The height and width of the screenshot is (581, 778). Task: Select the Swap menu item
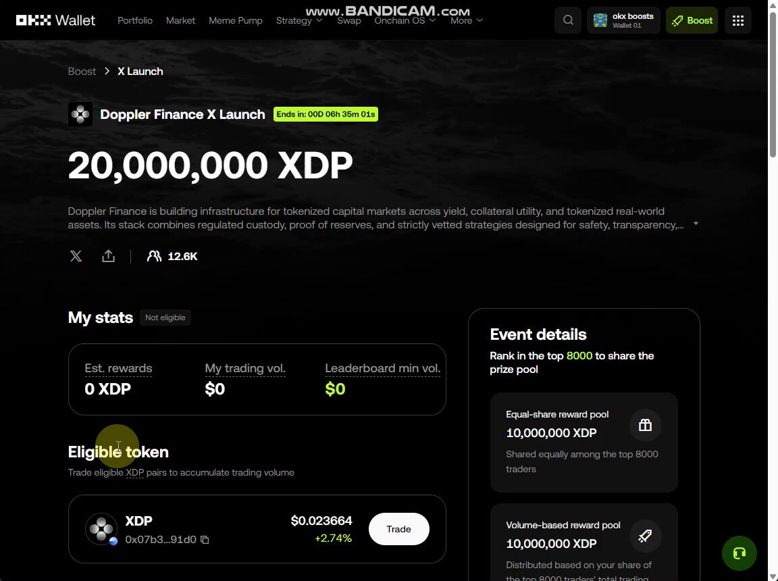point(348,20)
